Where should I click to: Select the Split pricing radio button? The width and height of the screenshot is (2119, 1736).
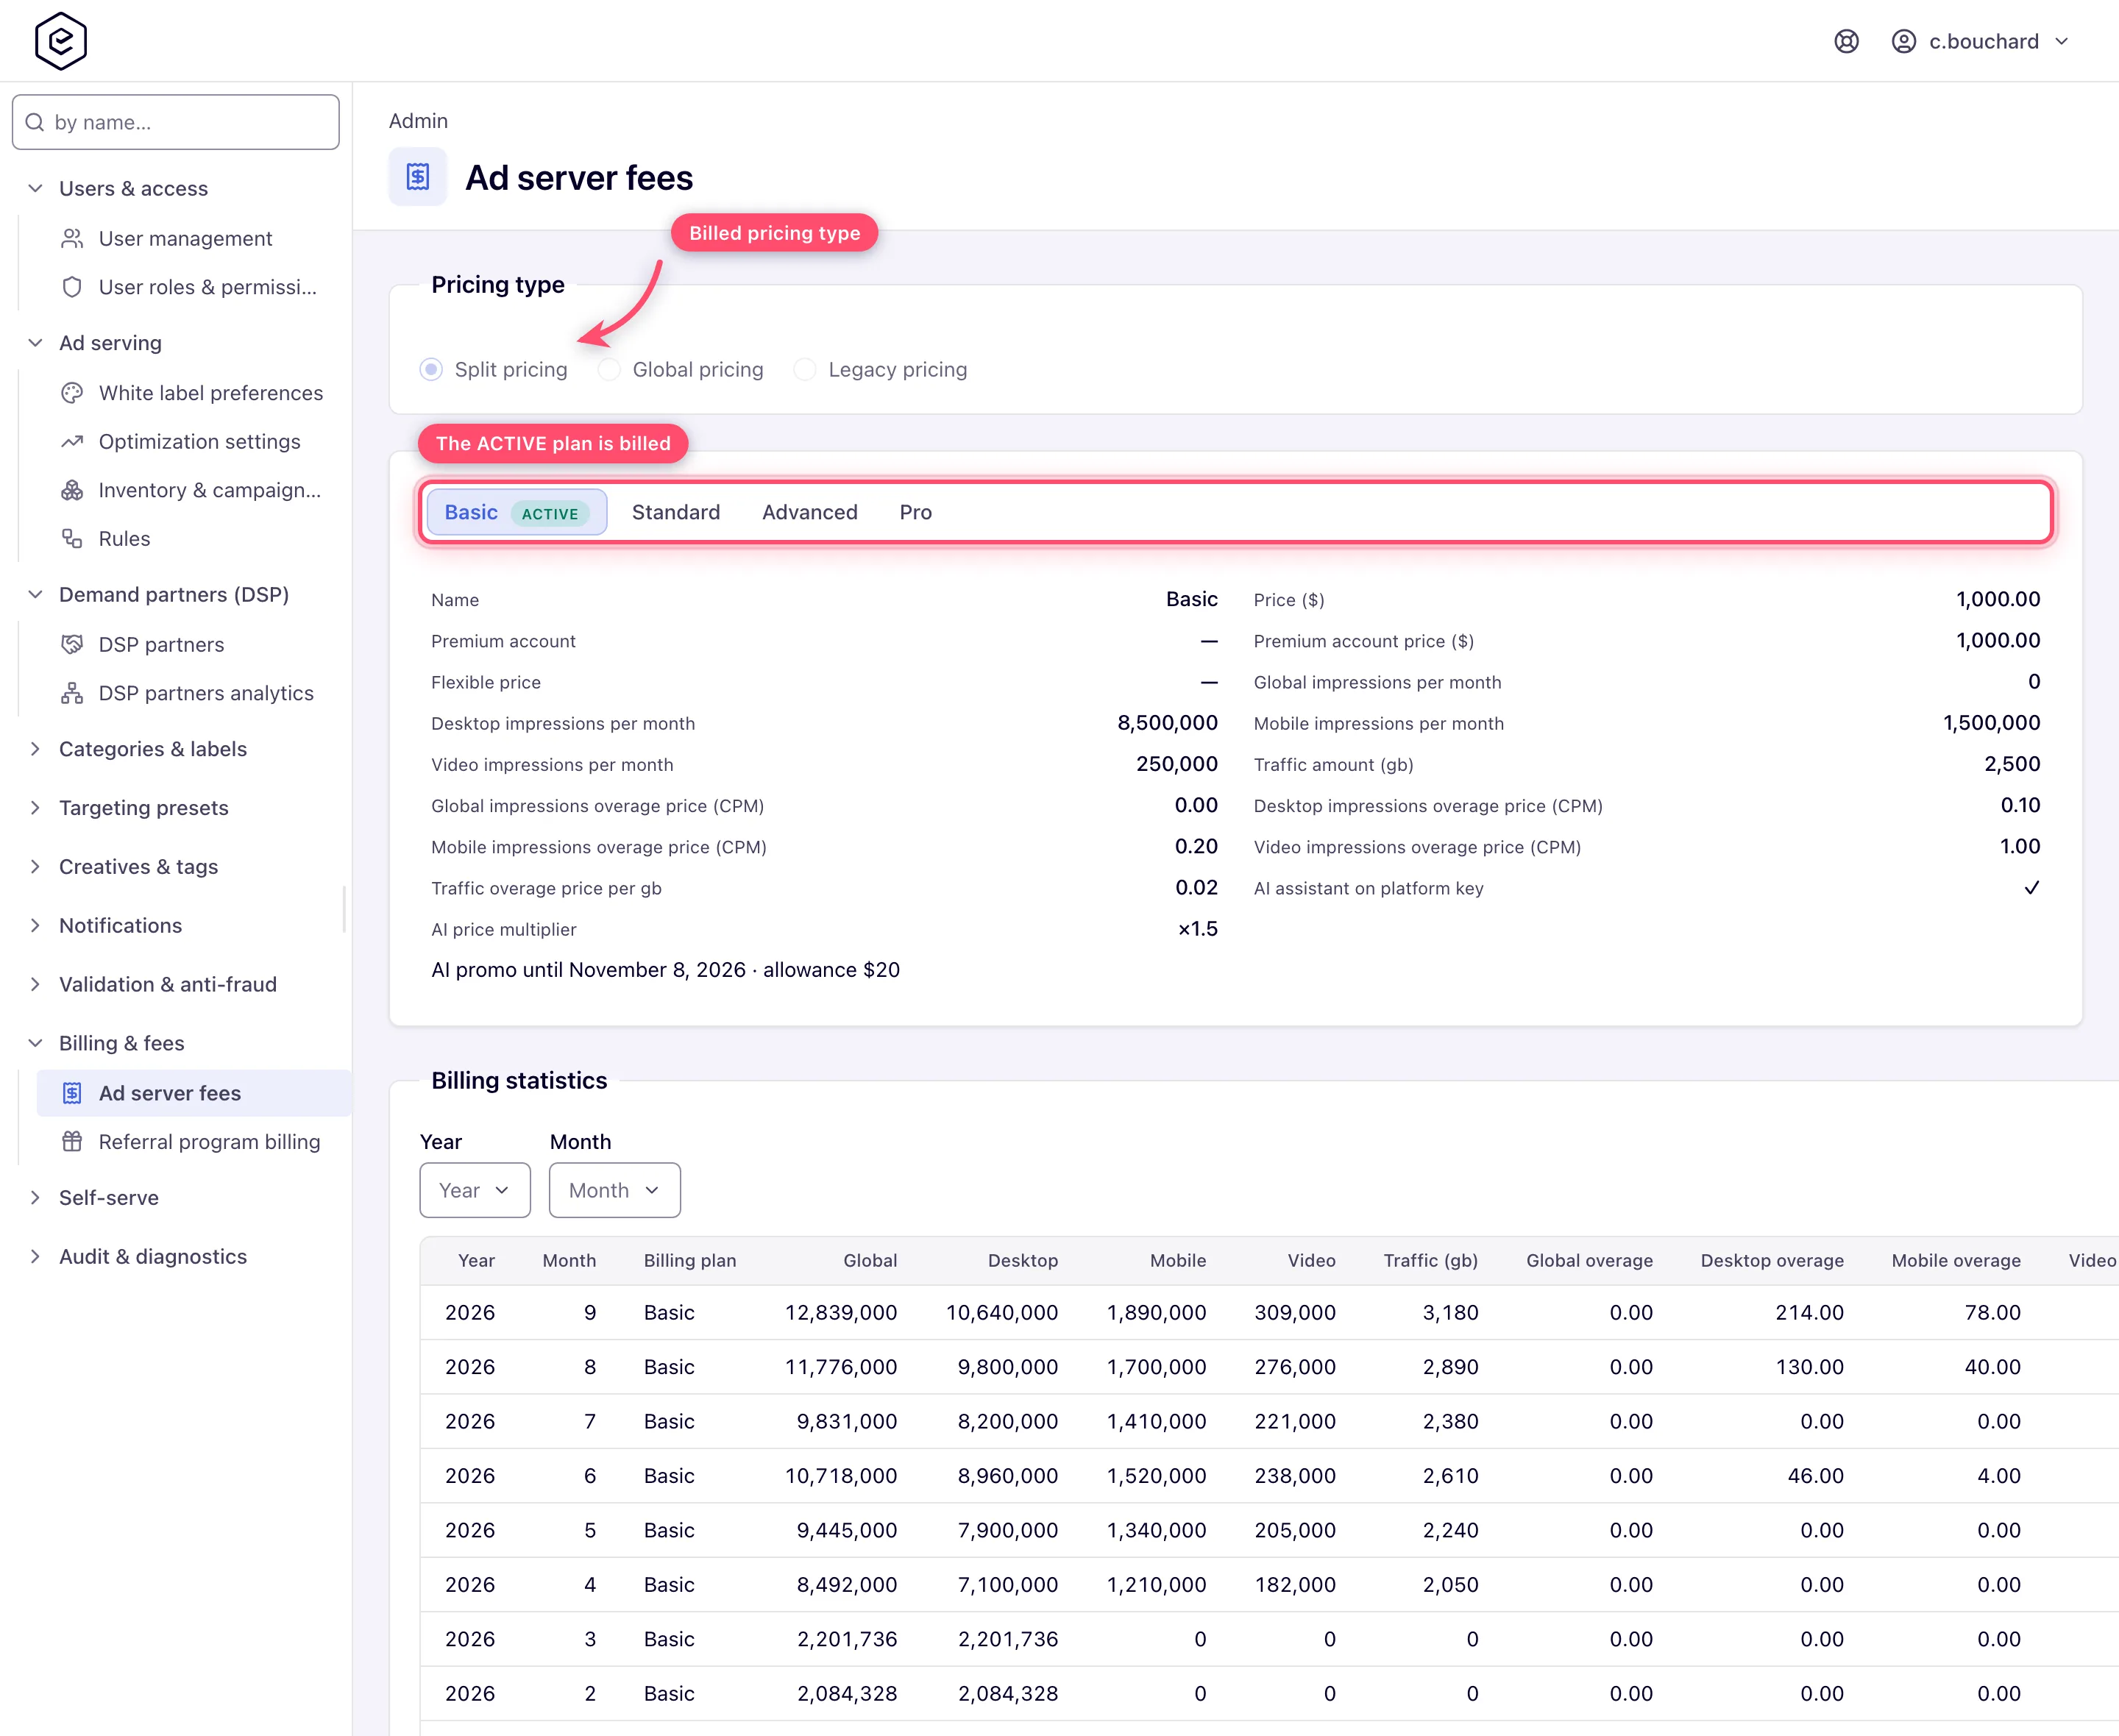pyautogui.click(x=431, y=369)
